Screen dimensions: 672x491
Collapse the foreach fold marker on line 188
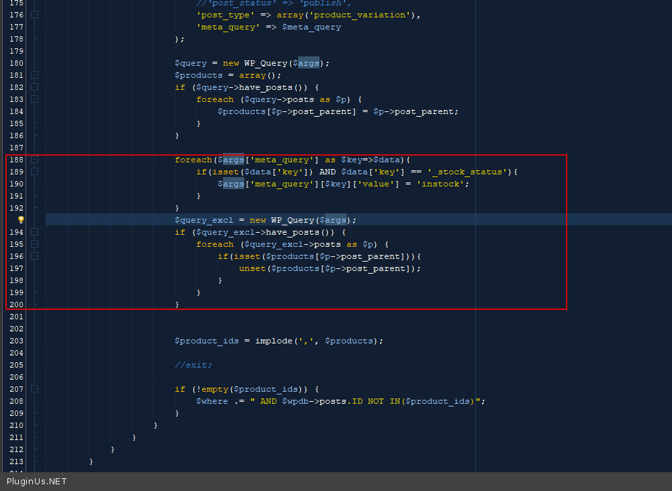pos(35,160)
